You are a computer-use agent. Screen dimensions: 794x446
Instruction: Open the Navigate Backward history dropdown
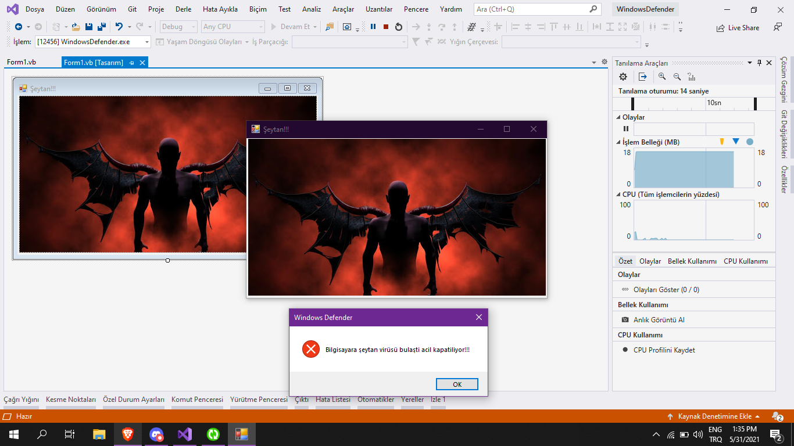[28, 27]
